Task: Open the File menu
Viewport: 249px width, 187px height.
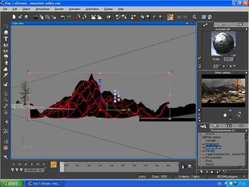Action: click(5, 9)
